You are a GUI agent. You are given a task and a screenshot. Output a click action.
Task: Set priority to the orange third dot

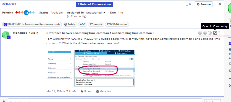point(22,12)
